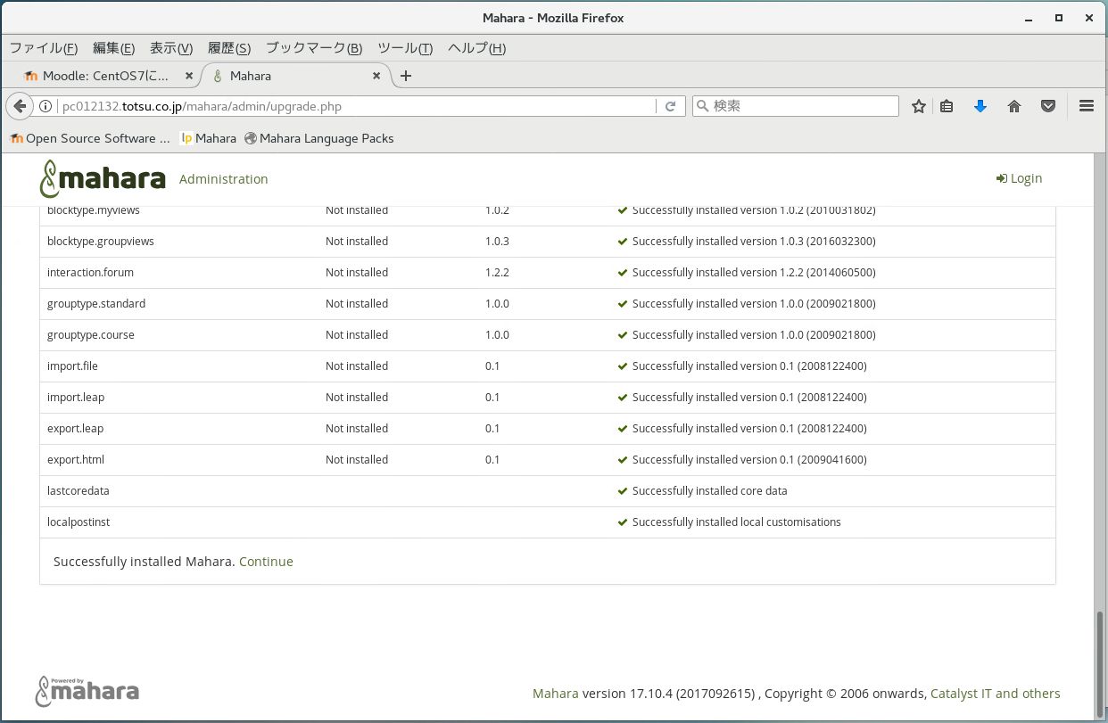The height and width of the screenshot is (723, 1108).
Task: Click the page vertical scrollbar thumb
Action: [1101, 663]
